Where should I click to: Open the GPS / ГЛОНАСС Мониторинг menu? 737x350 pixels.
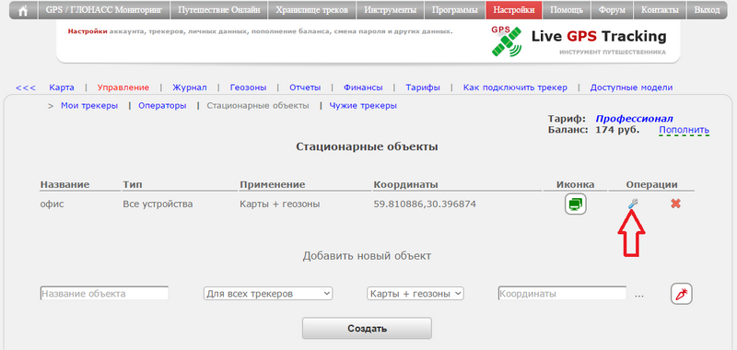[x=104, y=10]
